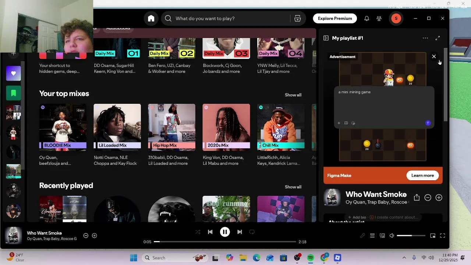This screenshot has width=471, height=265.
Task: Open Liked Songs heart in sidebar
Action: pos(14,73)
